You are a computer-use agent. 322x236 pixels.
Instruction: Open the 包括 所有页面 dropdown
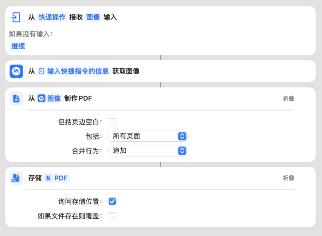(148, 136)
